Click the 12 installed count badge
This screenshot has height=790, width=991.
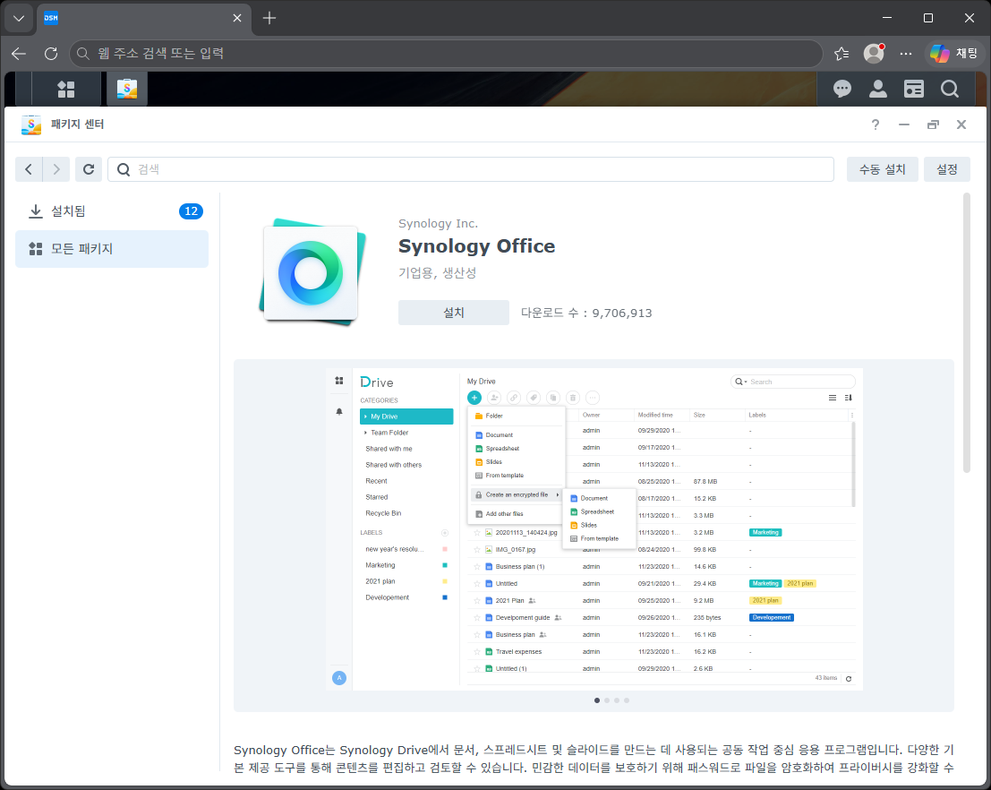tap(191, 211)
